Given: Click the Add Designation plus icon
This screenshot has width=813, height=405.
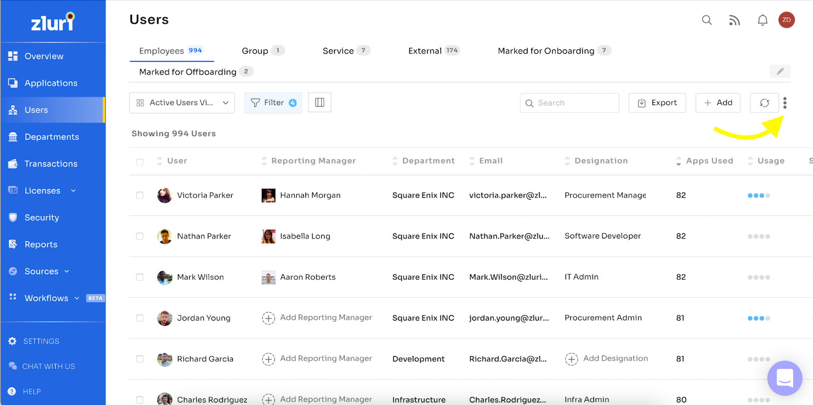Looking at the screenshot, I should [572, 359].
